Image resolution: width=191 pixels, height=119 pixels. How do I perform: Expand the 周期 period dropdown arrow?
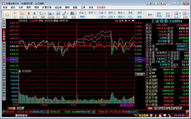(45, 13)
